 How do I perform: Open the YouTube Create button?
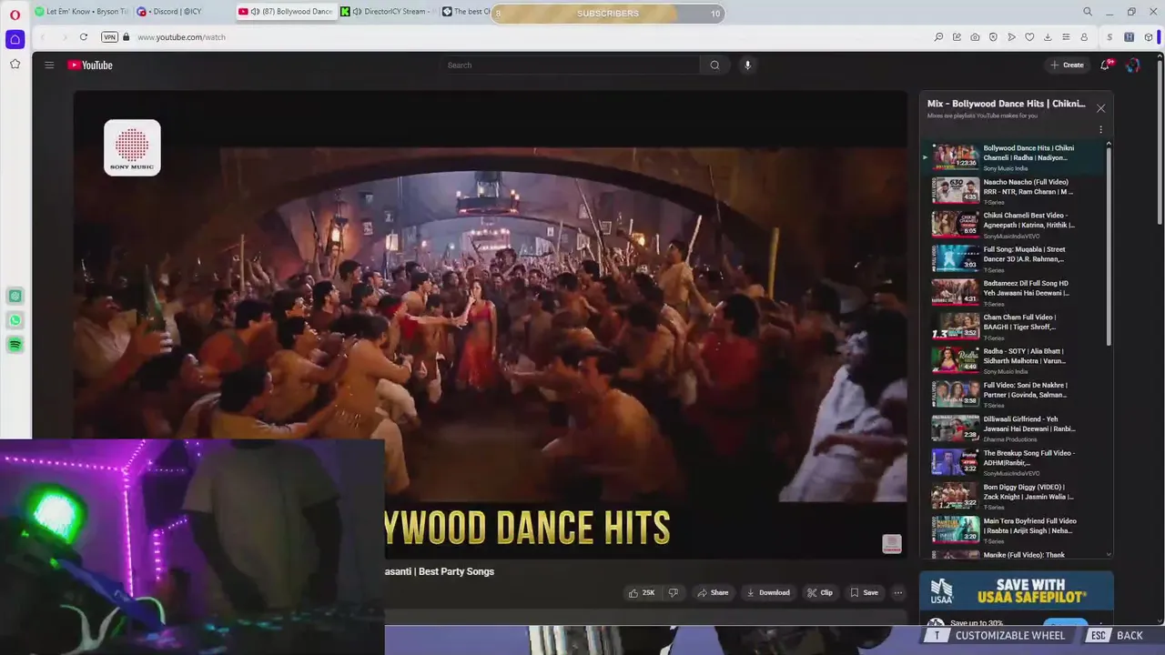pyautogui.click(x=1067, y=65)
